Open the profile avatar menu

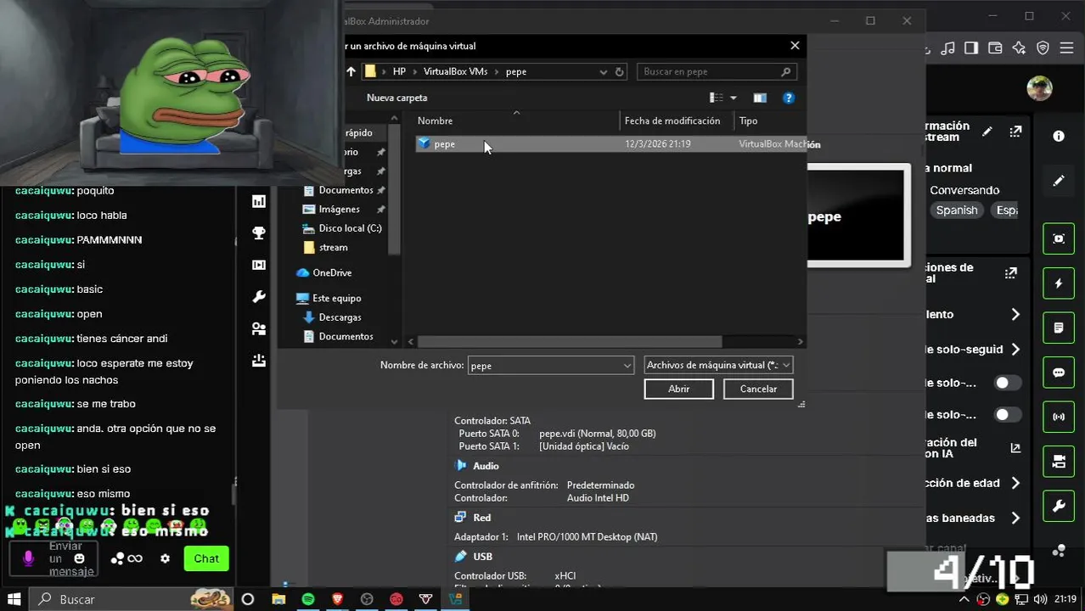(1039, 87)
